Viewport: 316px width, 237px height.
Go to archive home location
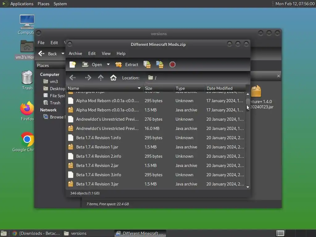[x=113, y=77]
